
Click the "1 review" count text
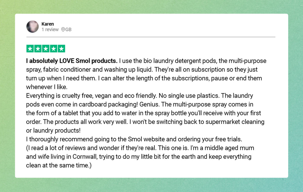click(x=50, y=29)
